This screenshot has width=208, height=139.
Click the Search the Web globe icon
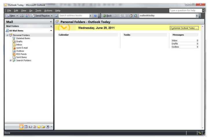pos(135,16)
